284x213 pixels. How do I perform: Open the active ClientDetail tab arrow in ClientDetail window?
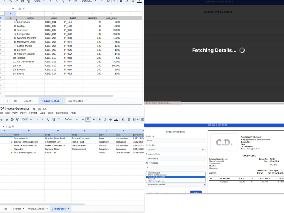pyautogui.click(x=69, y=209)
